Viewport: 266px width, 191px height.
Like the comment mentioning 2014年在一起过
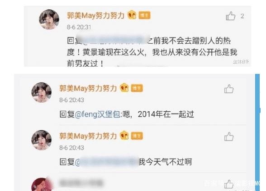click(x=229, y=89)
